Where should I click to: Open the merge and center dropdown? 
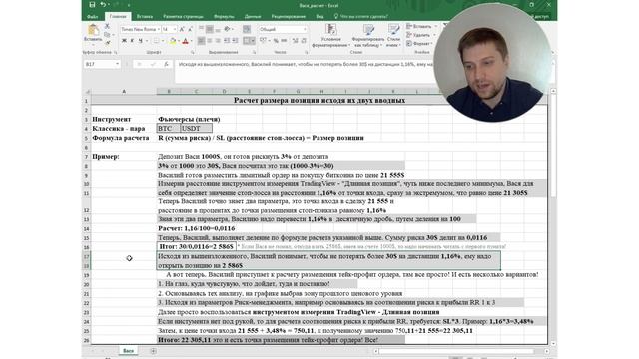click(x=253, y=41)
